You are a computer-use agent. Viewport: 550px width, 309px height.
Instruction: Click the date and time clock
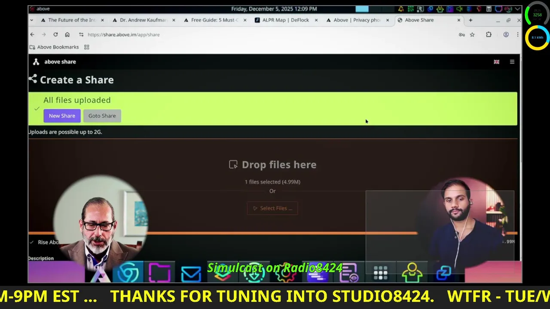[x=274, y=9]
